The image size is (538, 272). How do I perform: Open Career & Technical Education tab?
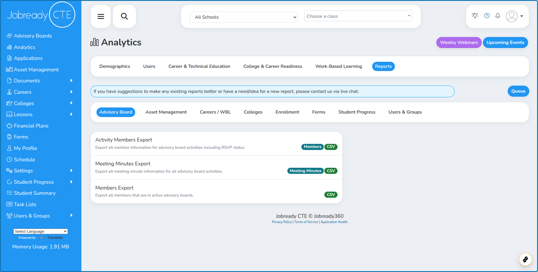pyautogui.click(x=199, y=66)
